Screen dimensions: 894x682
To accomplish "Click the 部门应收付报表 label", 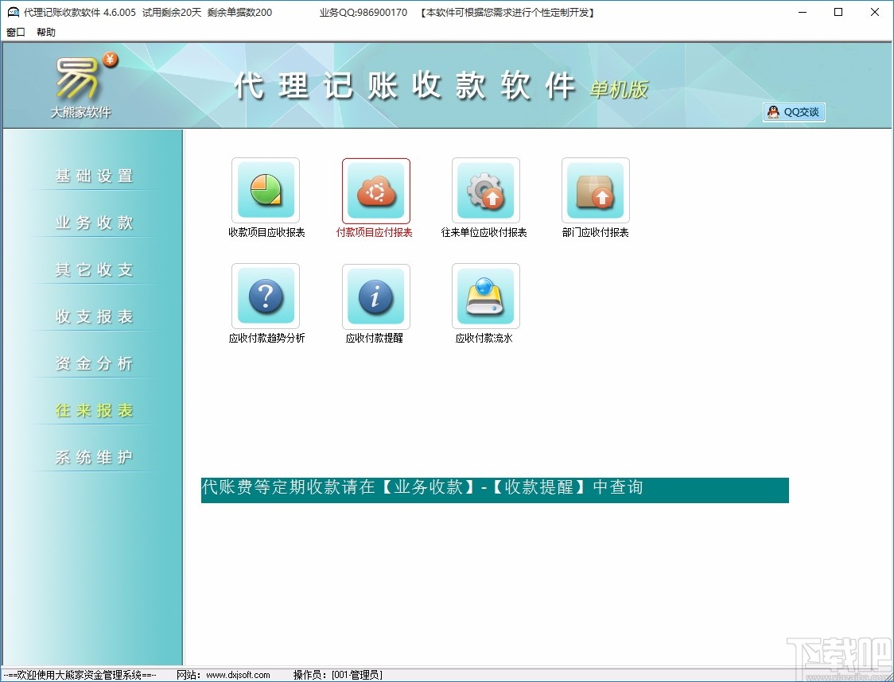I will click(595, 232).
